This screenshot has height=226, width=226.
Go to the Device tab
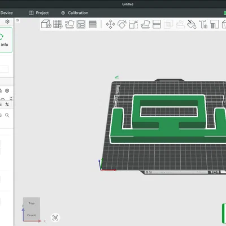point(6,13)
